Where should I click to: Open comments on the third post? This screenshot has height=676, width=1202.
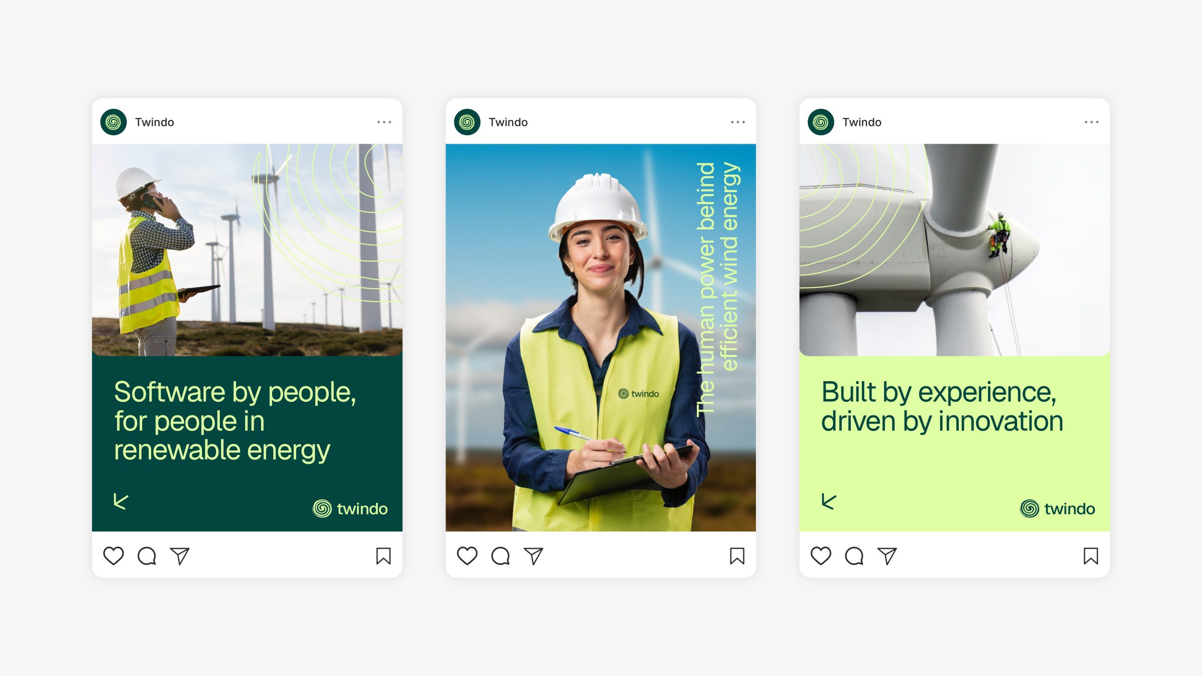(854, 556)
